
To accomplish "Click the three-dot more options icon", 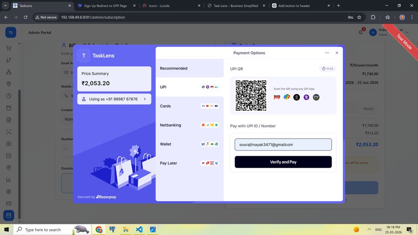I will click(x=327, y=53).
